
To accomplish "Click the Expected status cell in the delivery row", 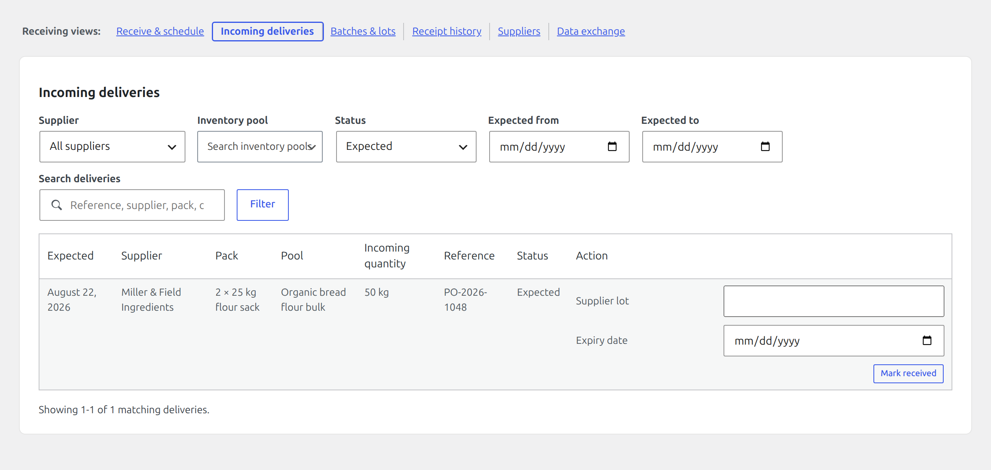I will [538, 292].
